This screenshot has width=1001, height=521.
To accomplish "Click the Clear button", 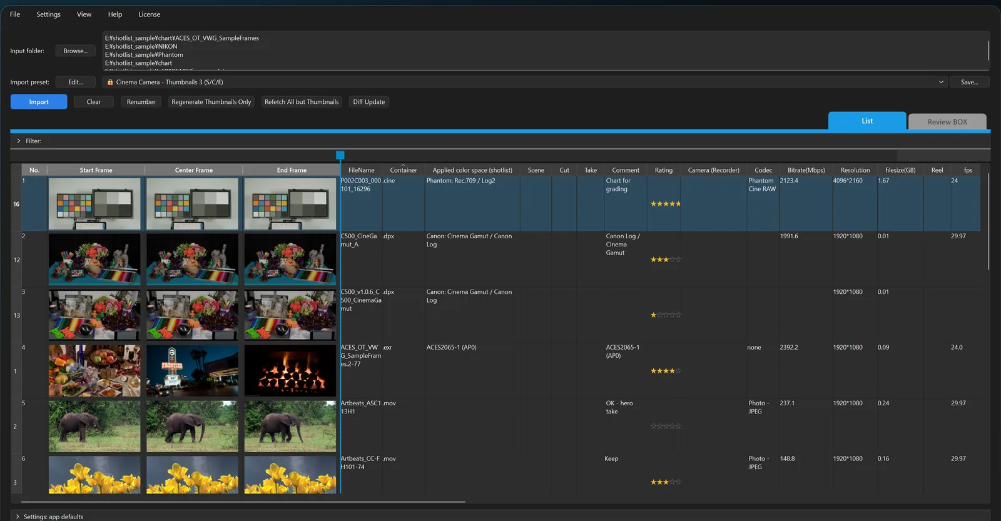I will (x=94, y=102).
